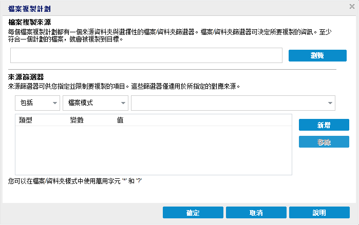Click the source folder path input field
The width and height of the screenshot is (359, 225).
pos(146,55)
